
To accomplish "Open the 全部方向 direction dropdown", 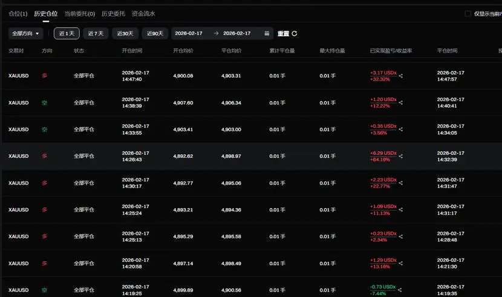I will click(x=25, y=33).
